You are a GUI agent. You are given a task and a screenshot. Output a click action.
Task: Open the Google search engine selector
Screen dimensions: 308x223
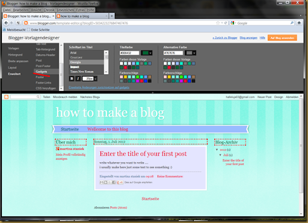pos(233,23)
